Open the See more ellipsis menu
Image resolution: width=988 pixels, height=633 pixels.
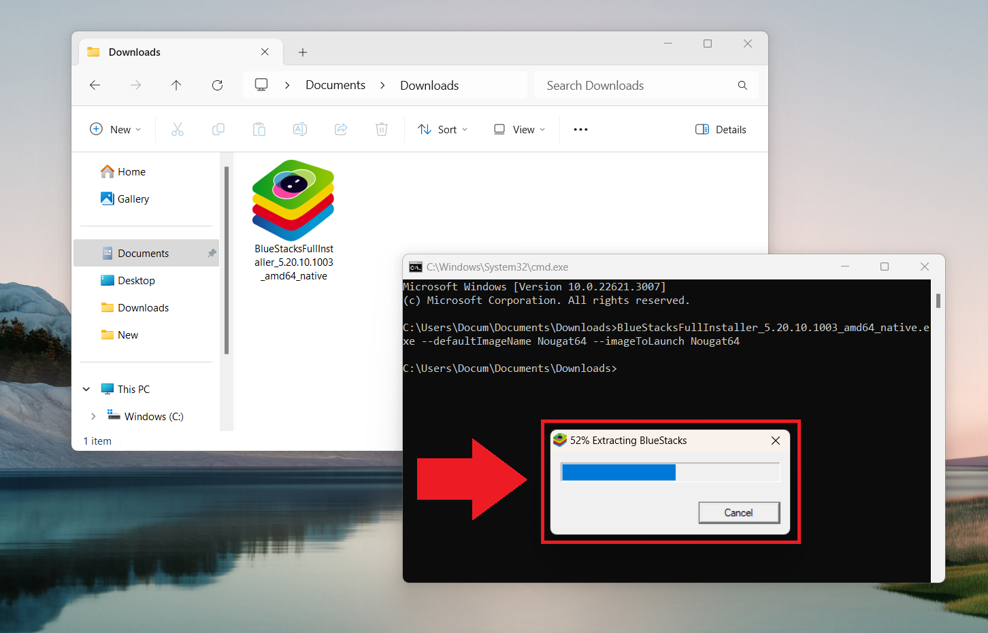[x=580, y=129]
